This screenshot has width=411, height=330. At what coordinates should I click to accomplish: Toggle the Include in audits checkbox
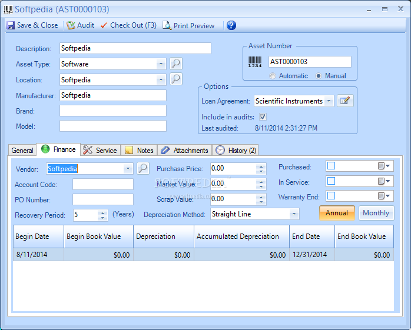[x=263, y=117]
